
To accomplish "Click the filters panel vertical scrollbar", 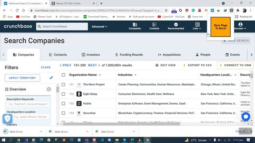I will pyautogui.click(x=57, y=89).
